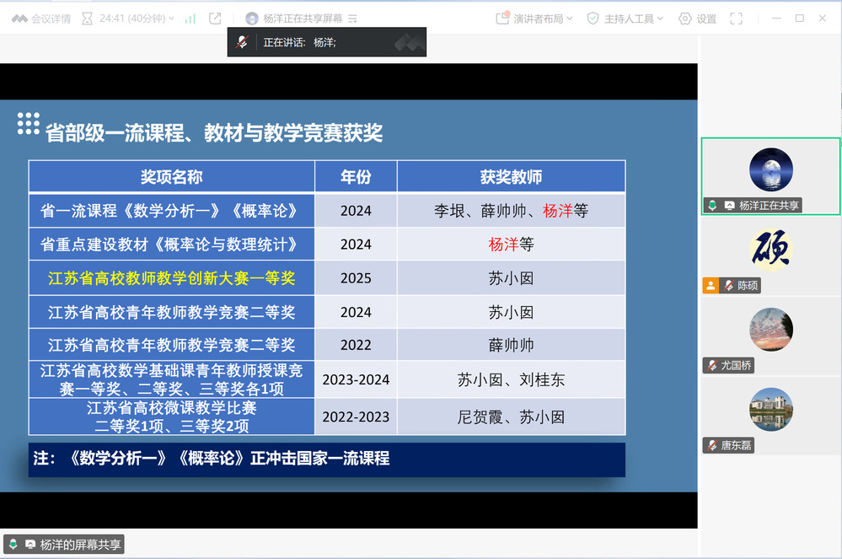
Task: Click 陈硕's avatar thumbnail
Action: click(770, 248)
